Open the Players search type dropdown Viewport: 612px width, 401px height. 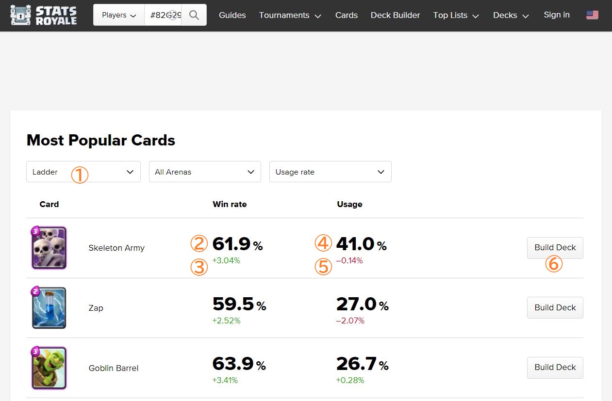(x=119, y=15)
